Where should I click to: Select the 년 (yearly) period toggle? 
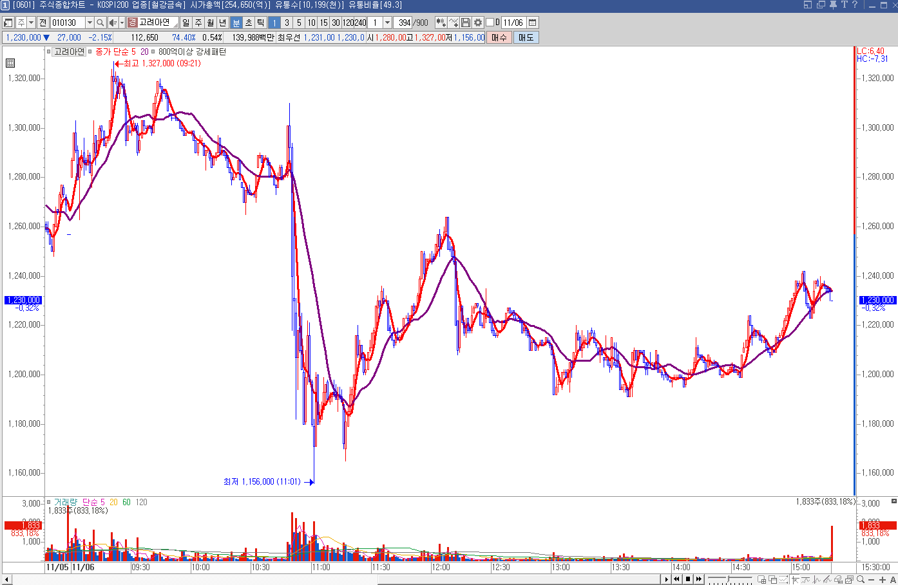223,23
